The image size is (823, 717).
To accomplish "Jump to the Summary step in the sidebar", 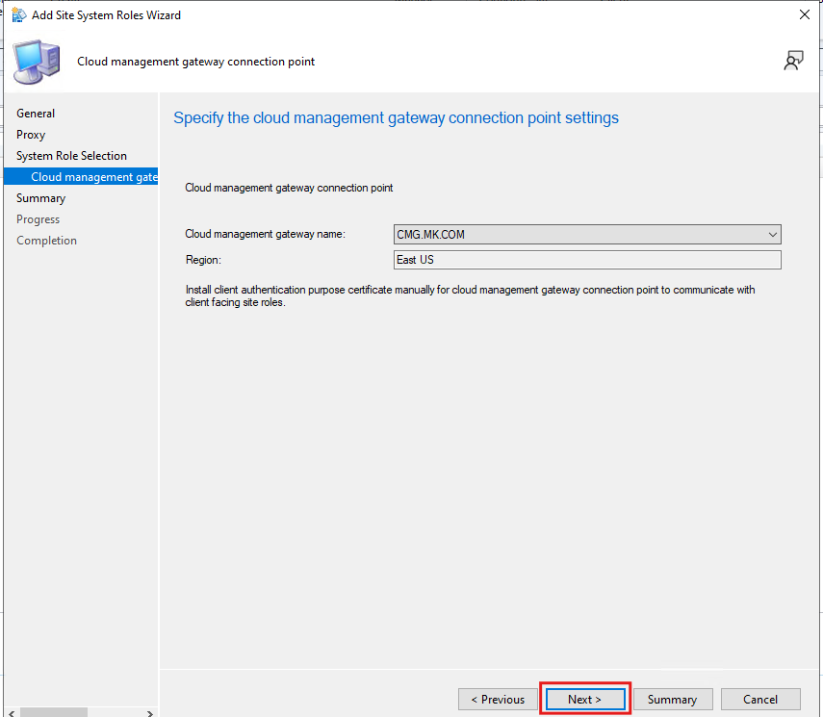I will (41, 198).
